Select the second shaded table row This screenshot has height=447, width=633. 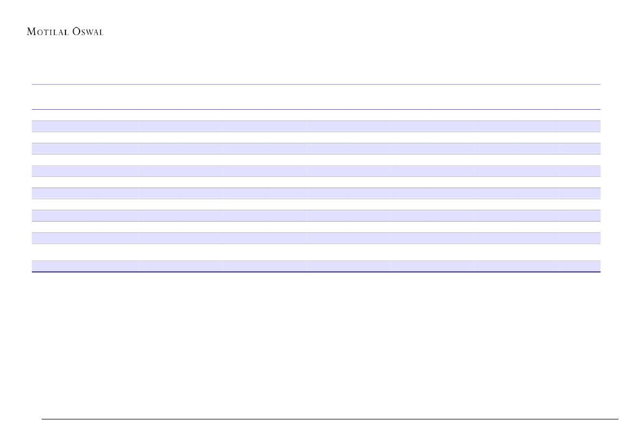point(316,148)
